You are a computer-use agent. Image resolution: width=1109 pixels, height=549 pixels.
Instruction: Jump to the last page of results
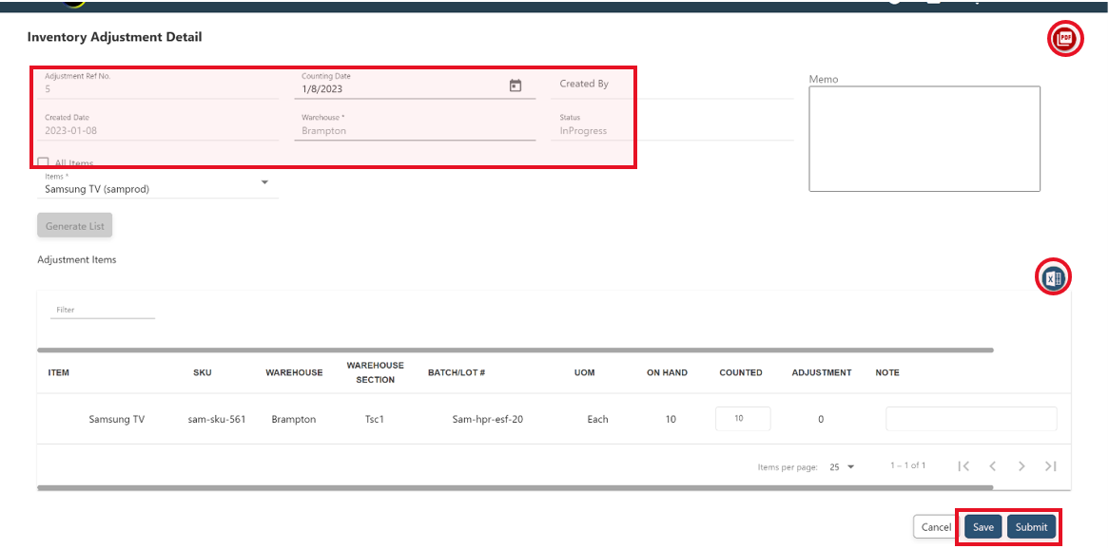1050,465
